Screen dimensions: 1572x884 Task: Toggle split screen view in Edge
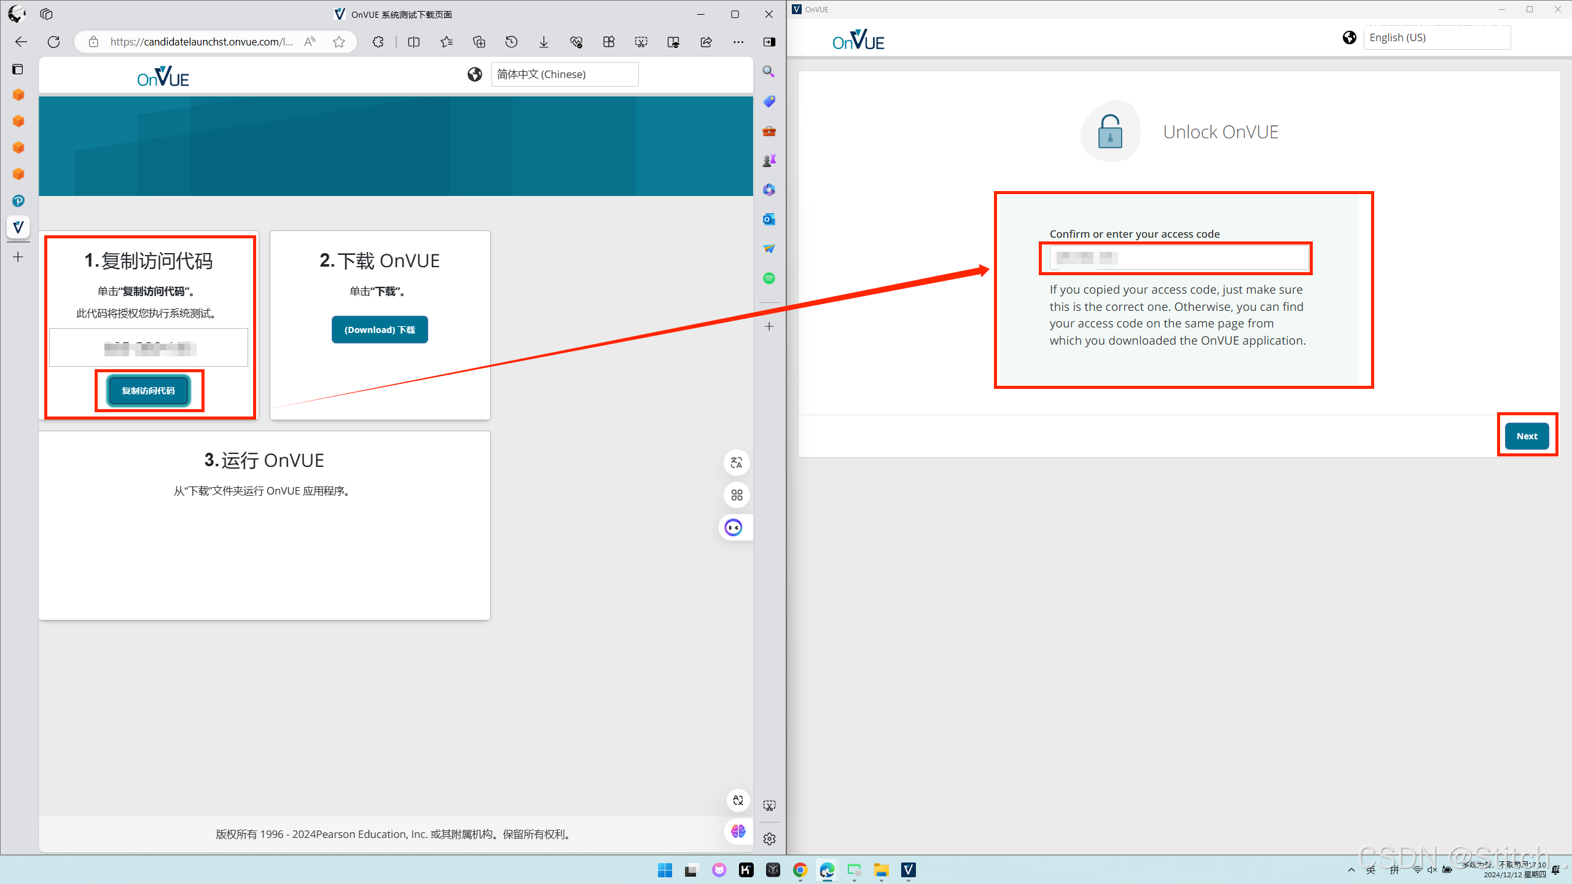point(414,42)
